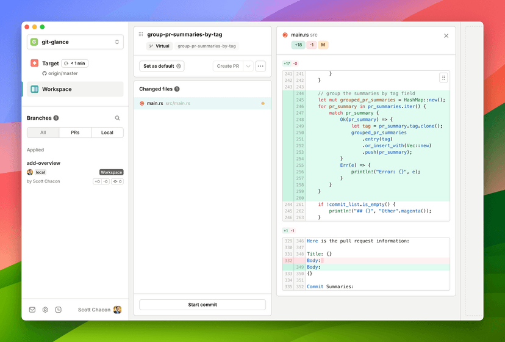Open project settings gear icon
Screen dimensions: 505x342
[45, 310]
